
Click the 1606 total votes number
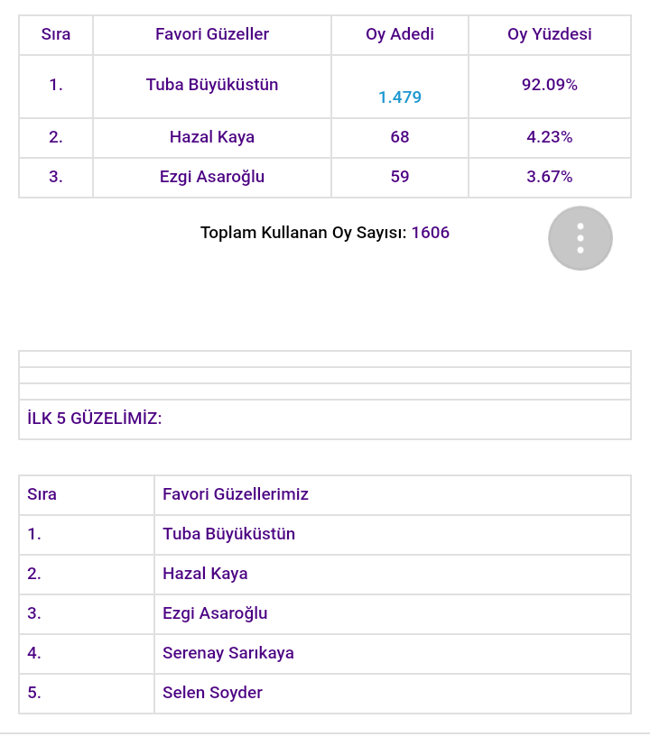[x=431, y=233]
